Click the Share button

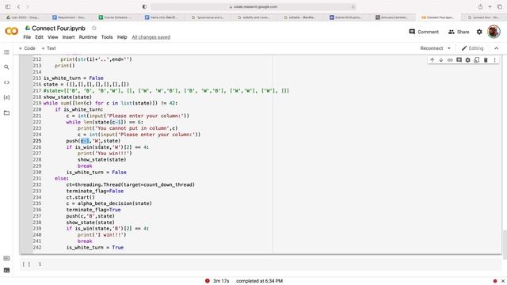click(459, 32)
